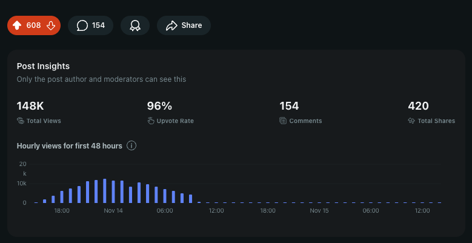Screen dimensions: 472x243
Task: Click the Upvote Rate clapping icon
Action: [150, 121]
